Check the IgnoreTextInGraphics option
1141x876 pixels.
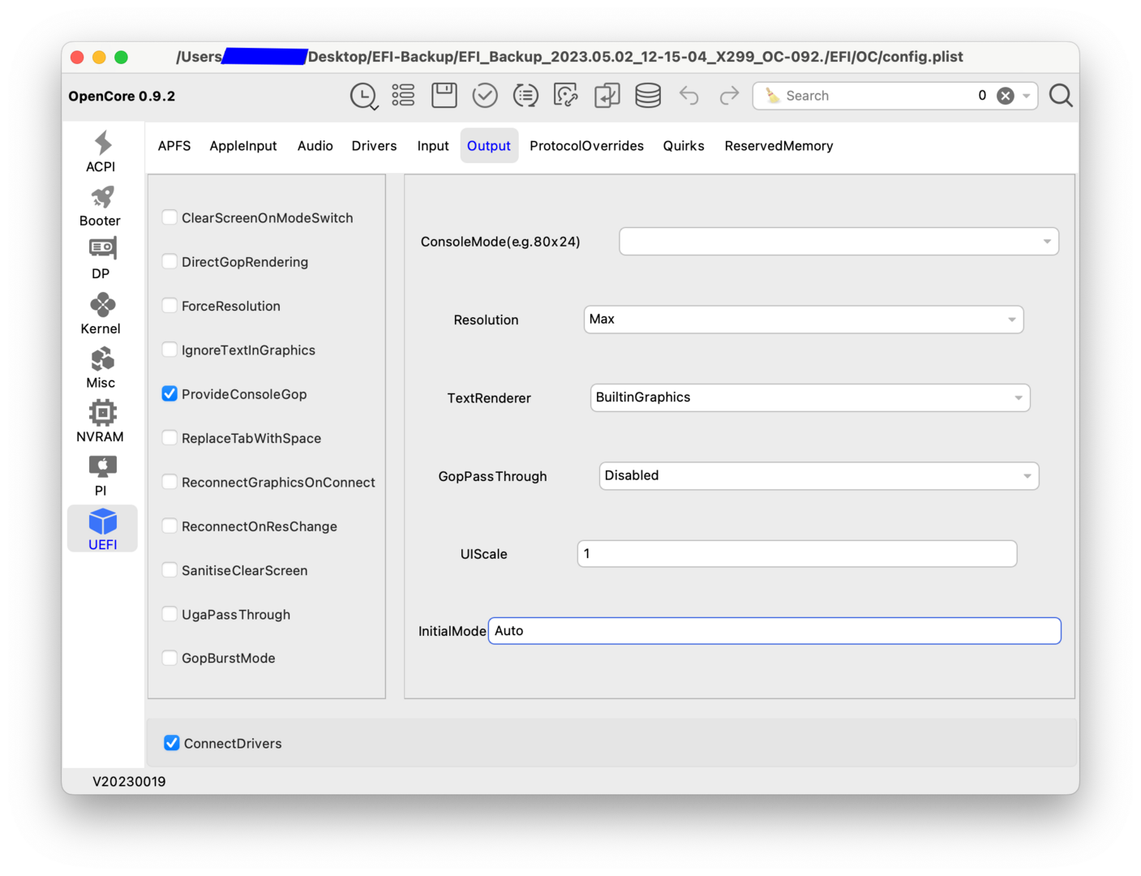tap(169, 350)
